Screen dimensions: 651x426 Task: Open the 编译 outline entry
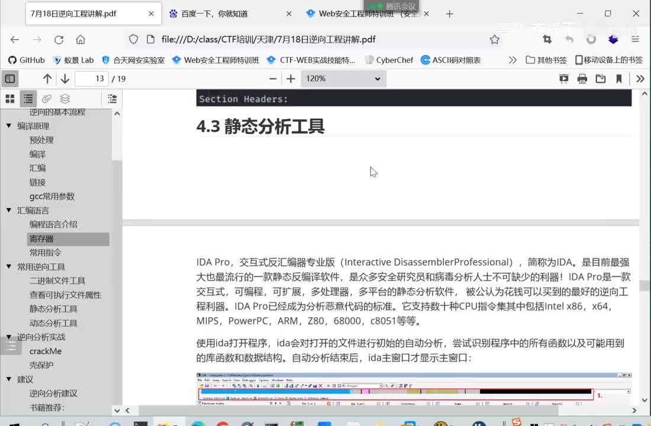[x=37, y=154]
